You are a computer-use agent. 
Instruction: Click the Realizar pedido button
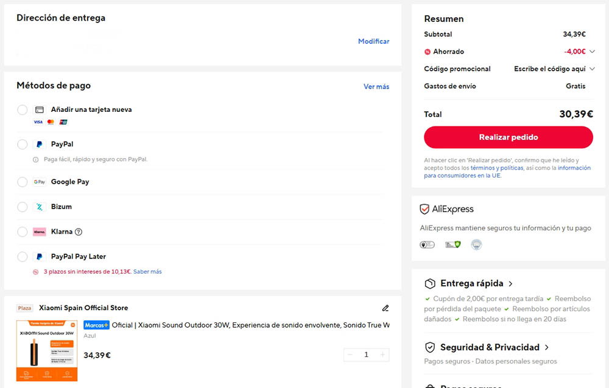click(509, 137)
